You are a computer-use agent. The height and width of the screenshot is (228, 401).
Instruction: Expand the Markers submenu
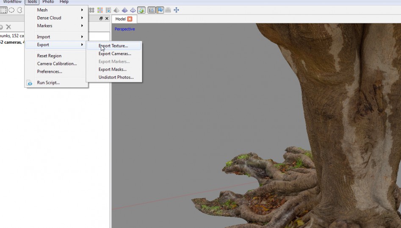pyautogui.click(x=56, y=26)
